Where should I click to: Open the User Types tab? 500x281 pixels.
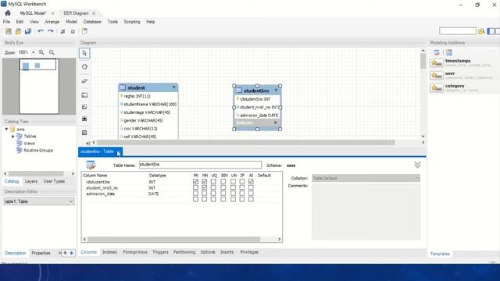(x=54, y=181)
